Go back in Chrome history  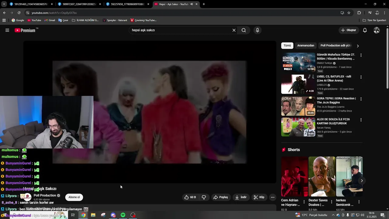coord(4,13)
